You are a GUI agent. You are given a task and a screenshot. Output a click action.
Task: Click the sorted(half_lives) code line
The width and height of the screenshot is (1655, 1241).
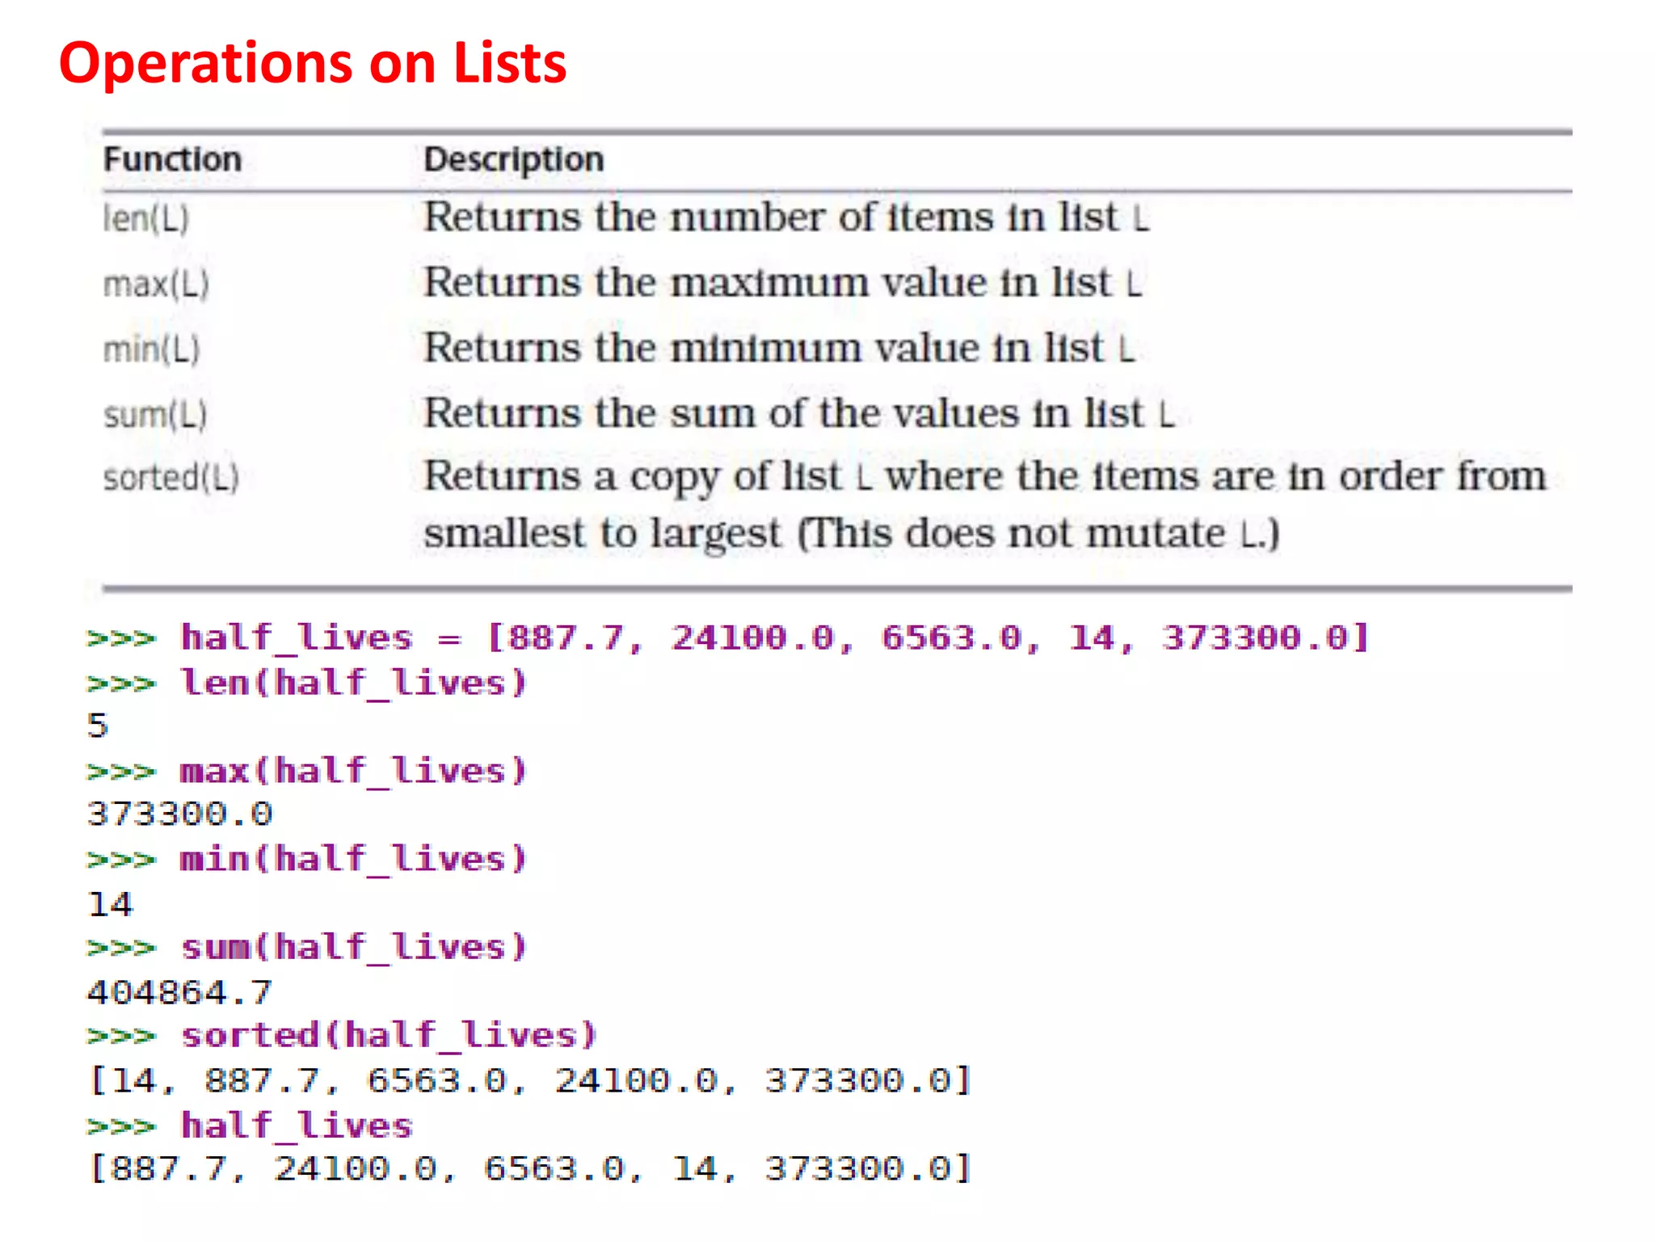tap(343, 1035)
